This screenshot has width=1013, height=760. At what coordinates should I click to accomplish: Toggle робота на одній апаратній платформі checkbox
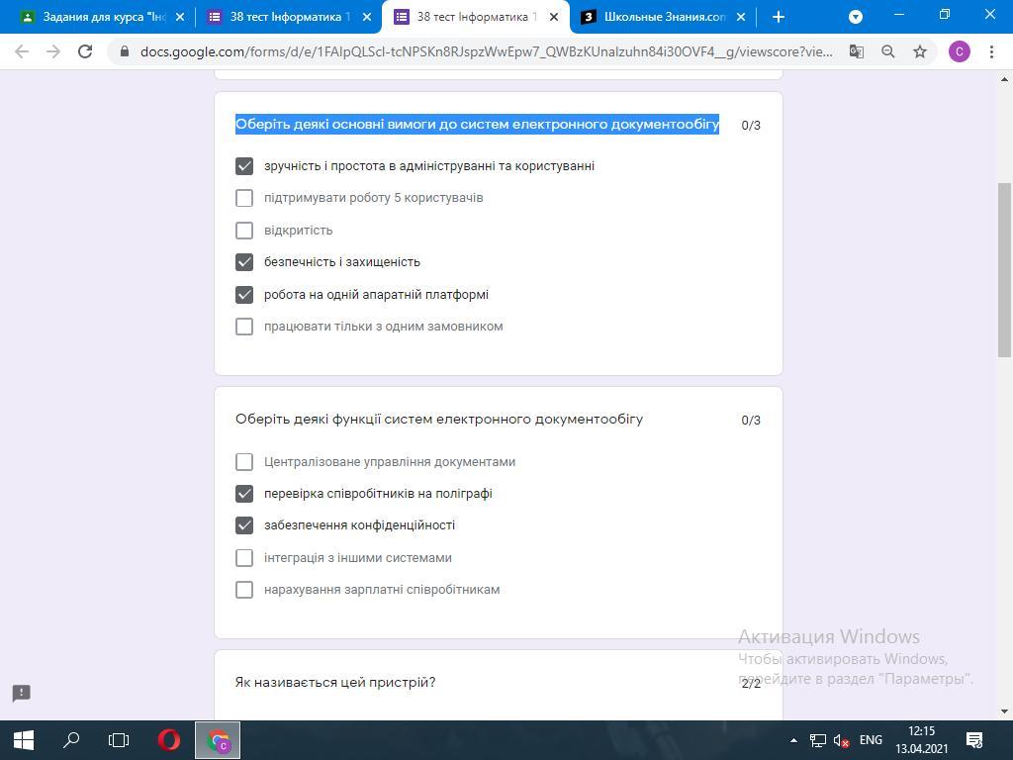[x=244, y=295]
